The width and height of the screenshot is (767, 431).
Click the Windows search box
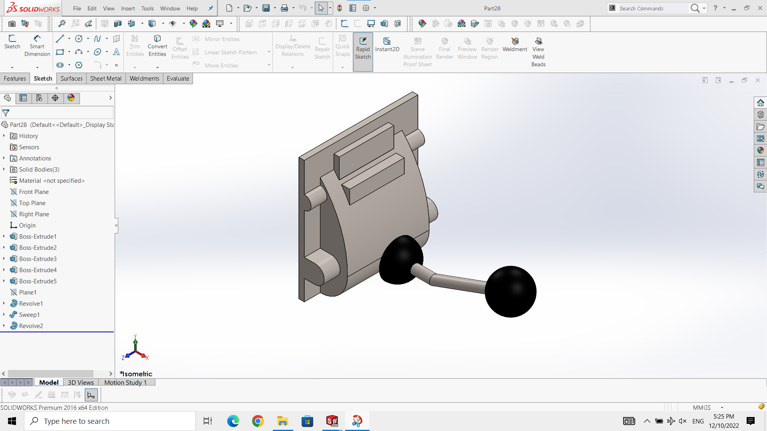[110, 421]
